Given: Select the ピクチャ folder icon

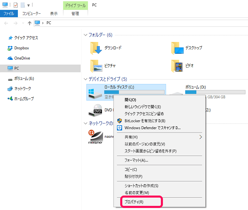Looking at the screenshot, I should click(96, 66).
